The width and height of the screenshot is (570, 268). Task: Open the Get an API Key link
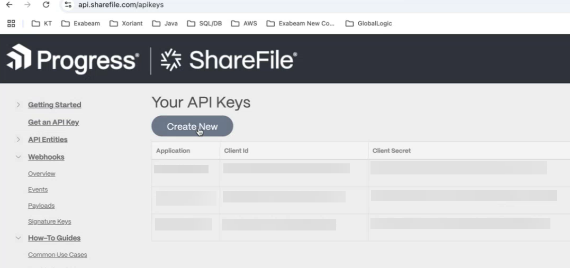coord(53,123)
